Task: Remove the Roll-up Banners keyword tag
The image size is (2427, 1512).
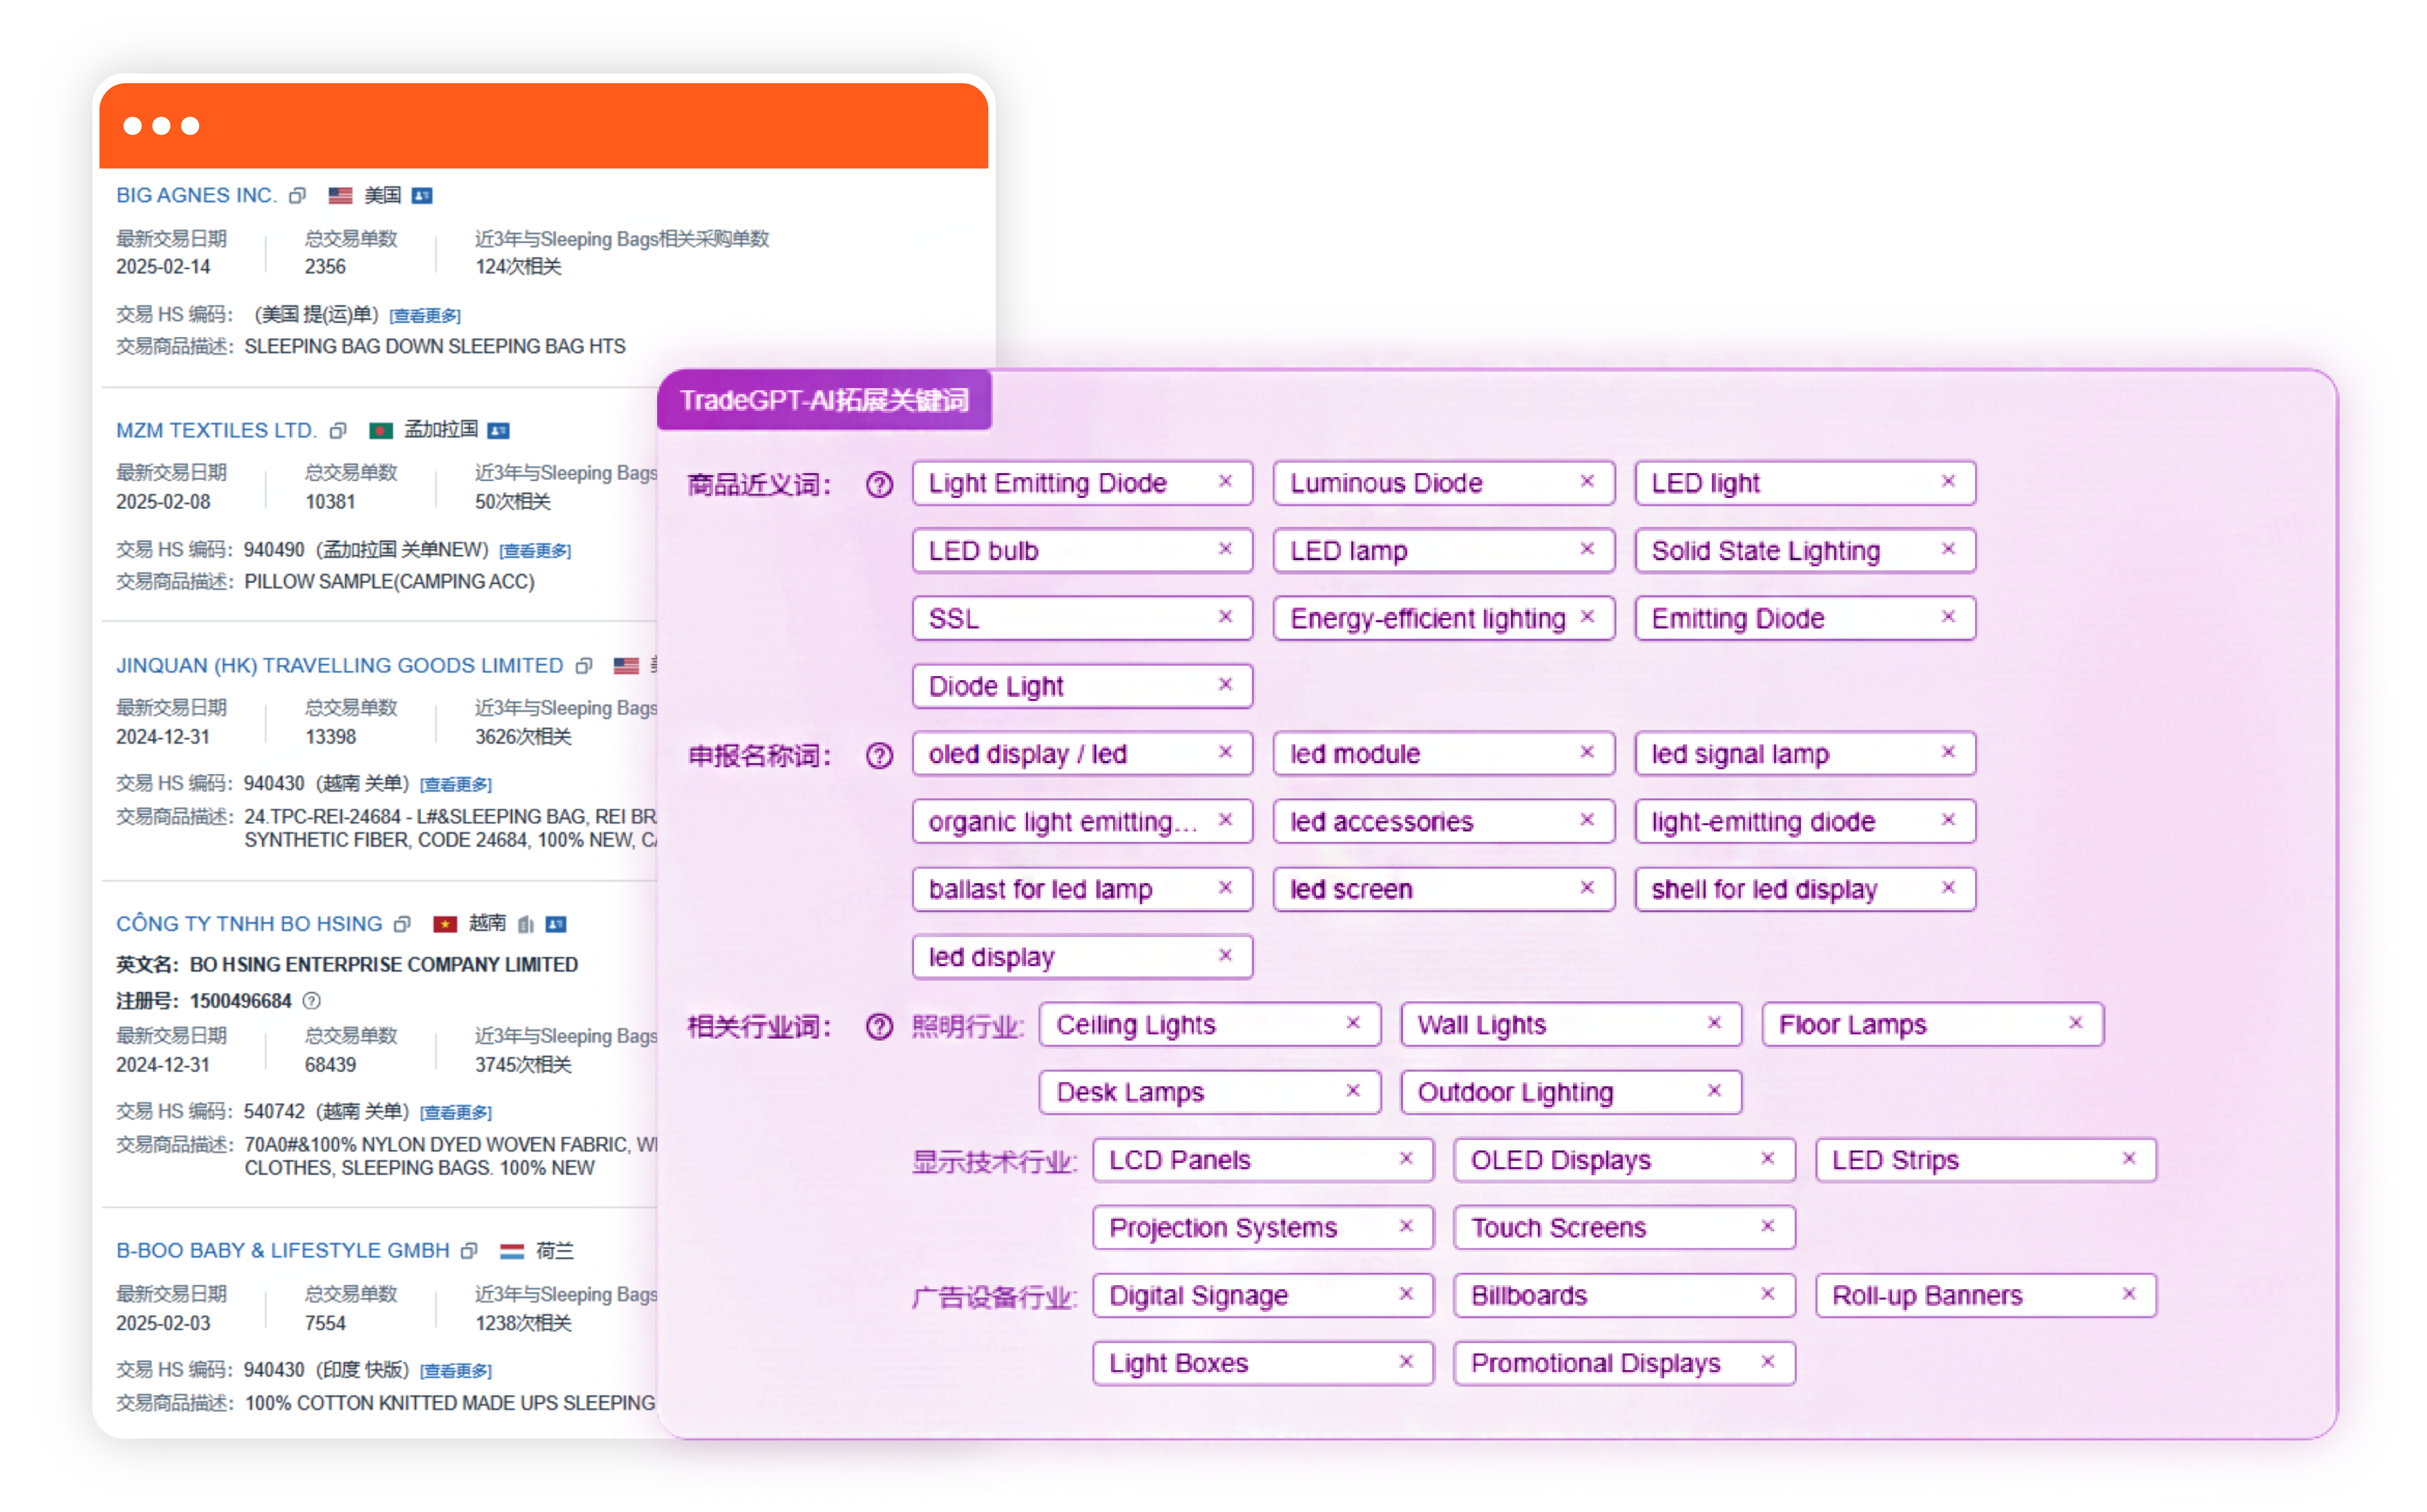Action: pos(2129,1294)
